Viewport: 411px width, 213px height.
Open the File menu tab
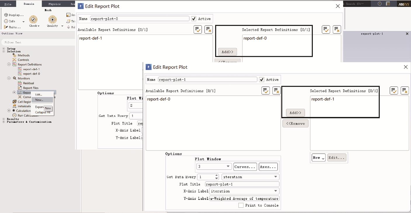tap(8, 4)
